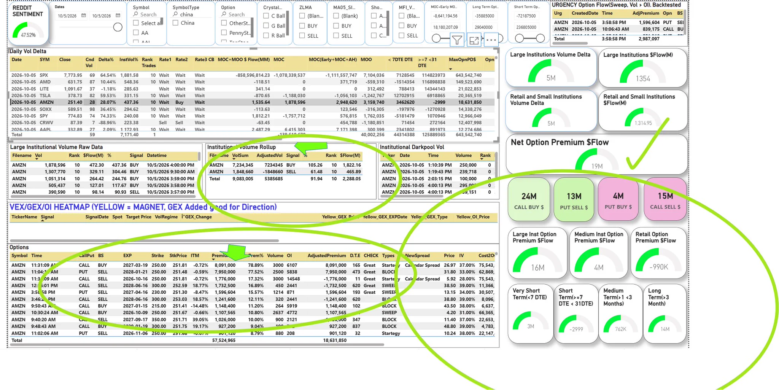The image size is (779, 390).
Task: Sort Daily Vol Delta by Delta% column
Action: click(x=106, y=60)
